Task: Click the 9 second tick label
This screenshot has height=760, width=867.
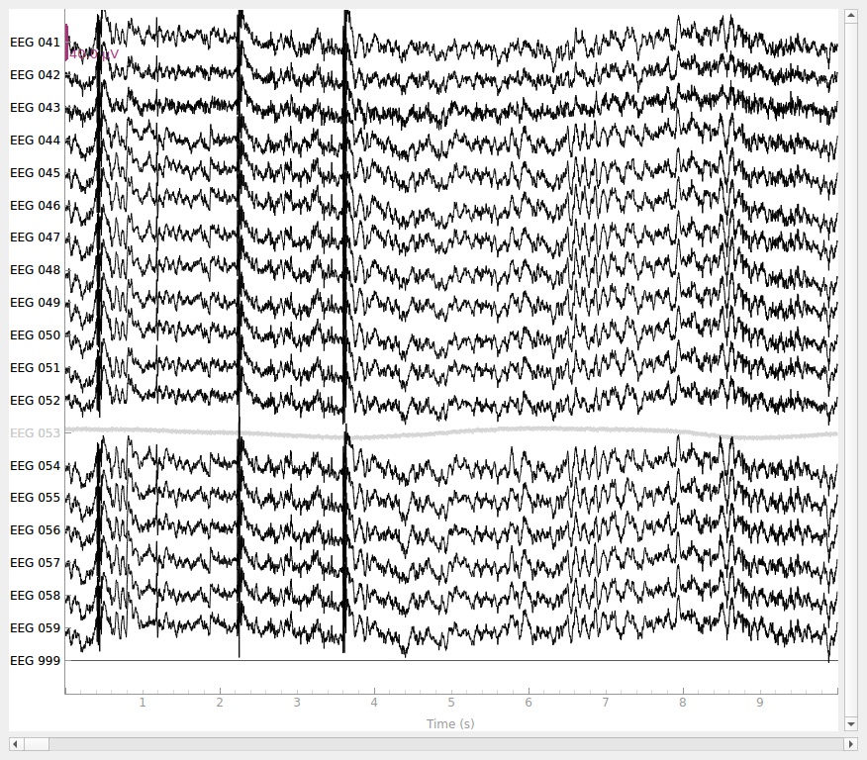Action: point(760,703)
